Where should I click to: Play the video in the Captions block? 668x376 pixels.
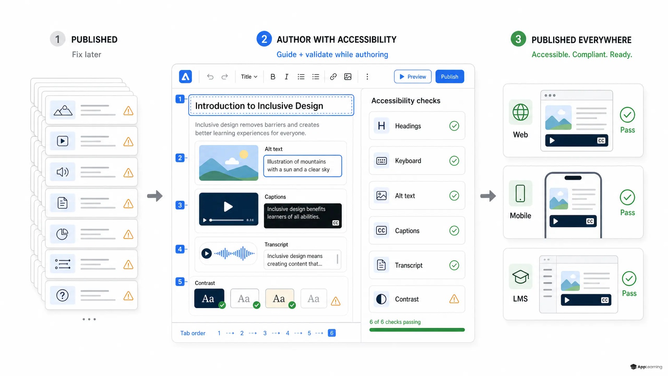[228, 206]
